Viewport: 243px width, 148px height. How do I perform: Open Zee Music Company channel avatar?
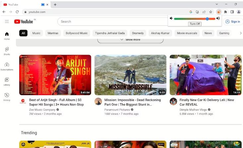(23, 101)
